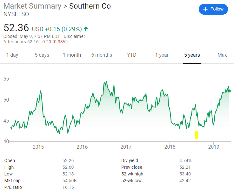Open the Max range tab
The height and width of the screenshot is (192, 234).
click(222, 55)
